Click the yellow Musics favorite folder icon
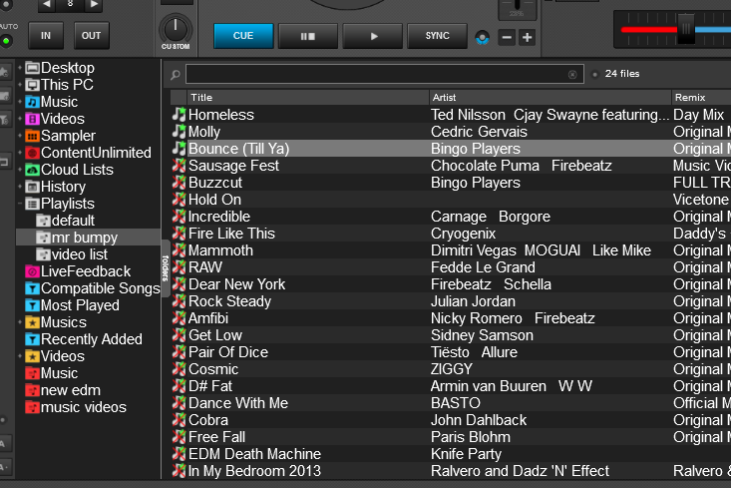 pos(32,322)
